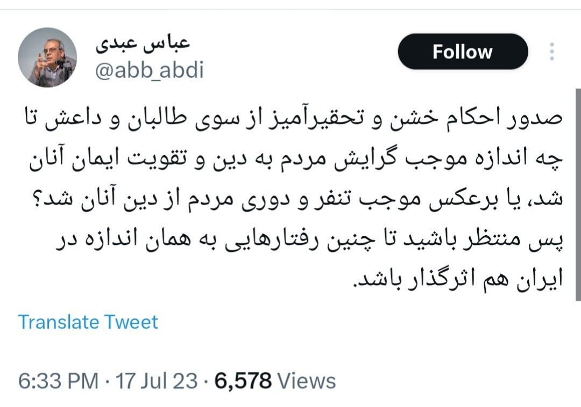Click the gray scrollbar on the right edge

578,193
